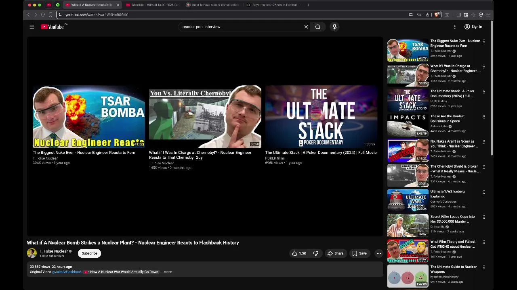
Task: Open YouTube settings three-dot menu near Sign in
Action: pyautogui.click(x=455, y=27)
